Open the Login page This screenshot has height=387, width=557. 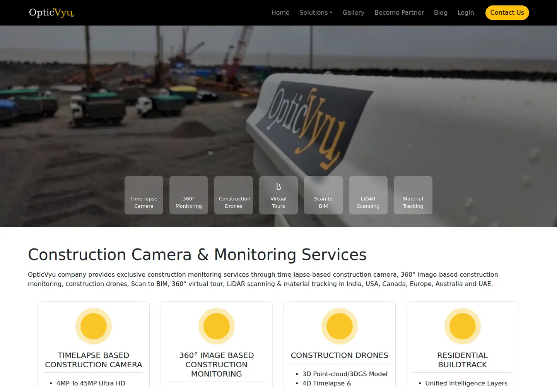click(x=466, y=12)
